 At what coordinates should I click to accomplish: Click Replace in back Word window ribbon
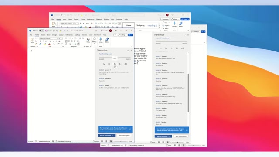(166, 25)
